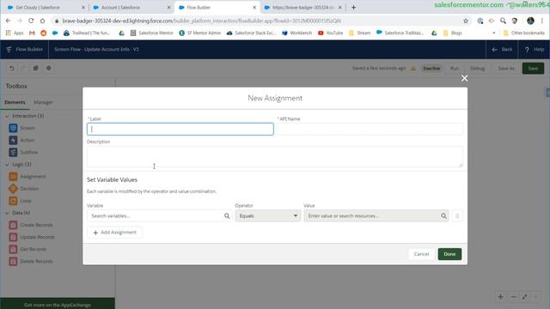
Task: Click the Save button in Flow Builder
Action: coord(533,69)
